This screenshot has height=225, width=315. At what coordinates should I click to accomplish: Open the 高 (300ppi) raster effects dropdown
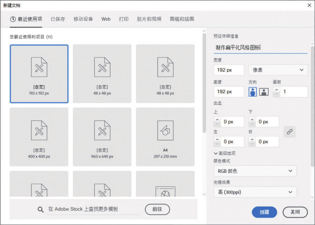point(255,192)
